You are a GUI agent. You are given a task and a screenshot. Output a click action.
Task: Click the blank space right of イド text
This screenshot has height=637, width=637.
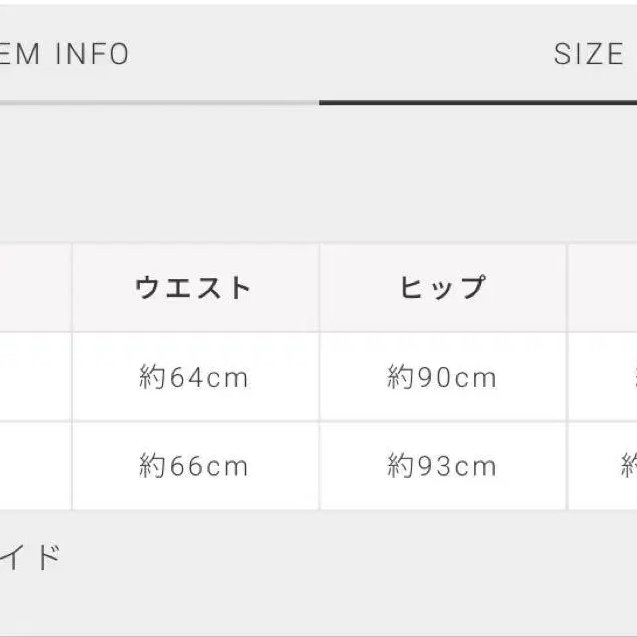point(348,557)
